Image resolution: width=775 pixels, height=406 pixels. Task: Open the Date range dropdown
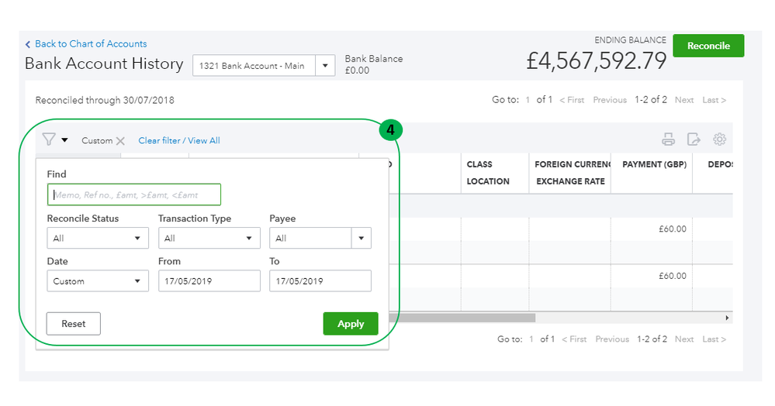[98, 281]
